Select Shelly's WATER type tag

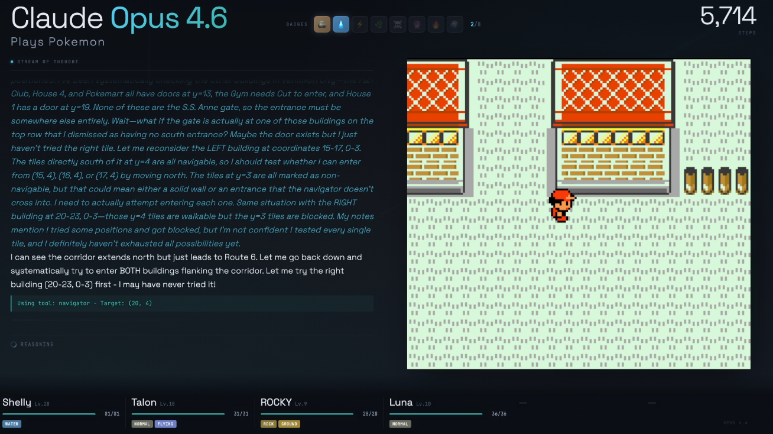point(12,424)
